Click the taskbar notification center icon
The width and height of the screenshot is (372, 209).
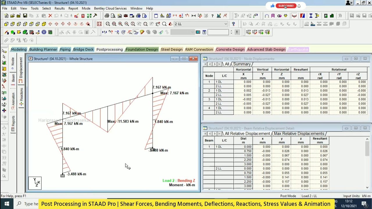(x=364, y=204)
